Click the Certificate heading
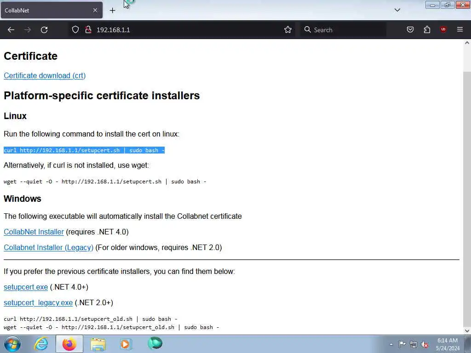Screen dimensions: 471x353 [30, 56]
